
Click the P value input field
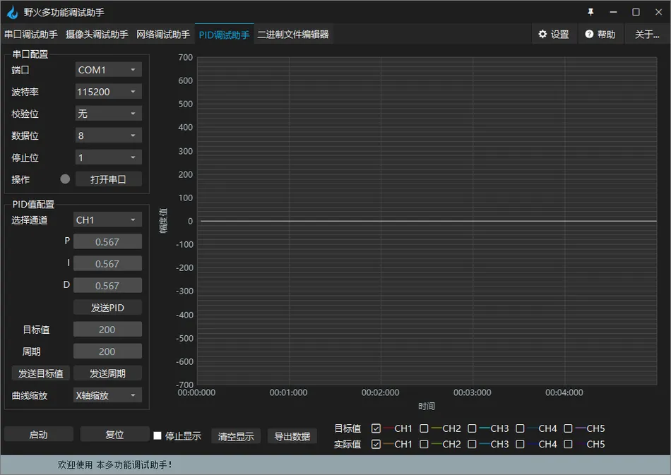click(107, 241)
